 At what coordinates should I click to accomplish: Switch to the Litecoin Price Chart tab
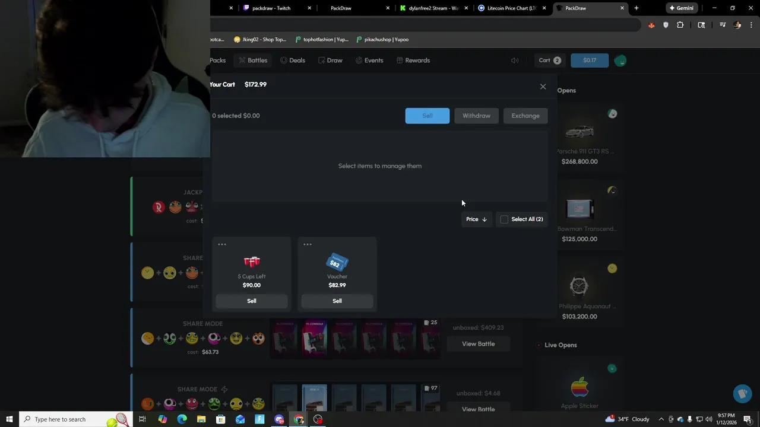click(512, 8)
